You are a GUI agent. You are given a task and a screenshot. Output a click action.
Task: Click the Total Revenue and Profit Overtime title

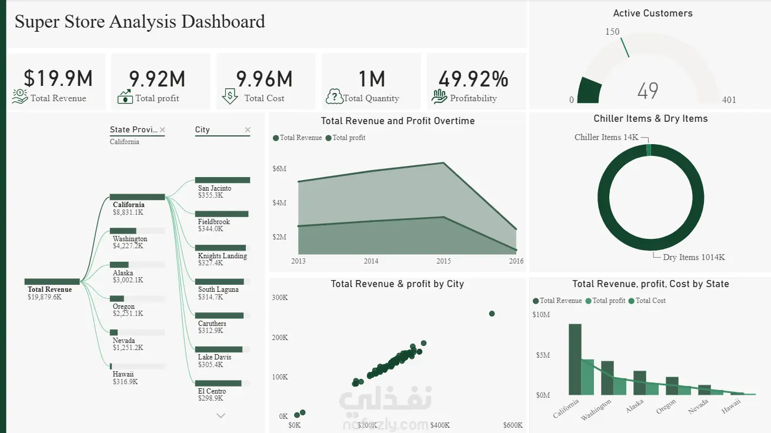(x=398, y=121)
